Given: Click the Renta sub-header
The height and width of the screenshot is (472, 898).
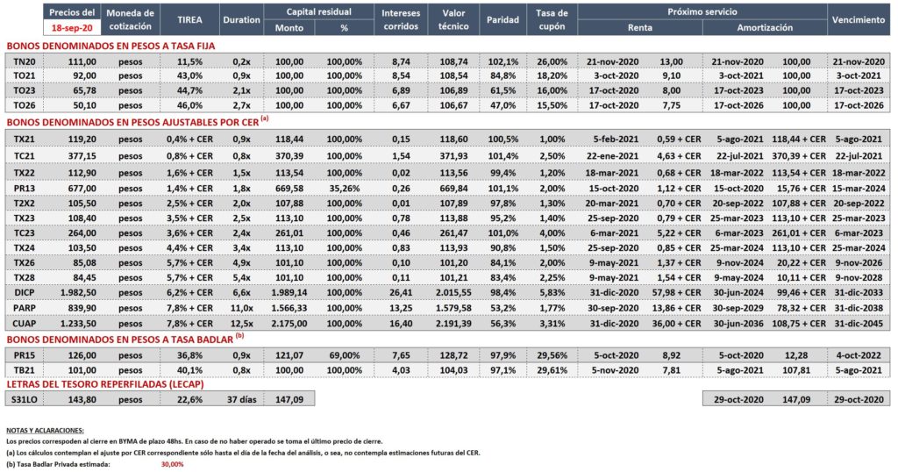Looking at the screenshot, I should pos(639,27).
